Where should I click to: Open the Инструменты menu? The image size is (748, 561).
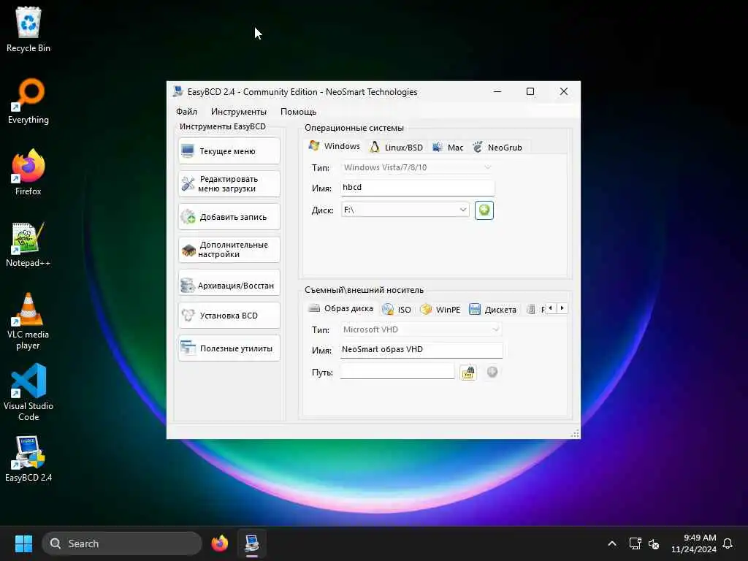(239, 112)
